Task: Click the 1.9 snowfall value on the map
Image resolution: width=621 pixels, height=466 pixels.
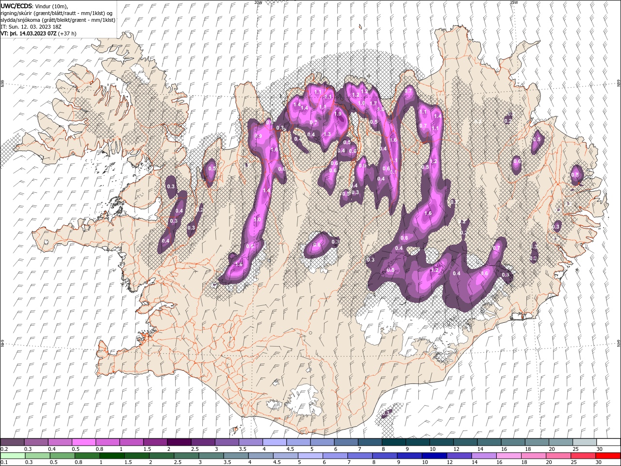Action: [338, 114]
